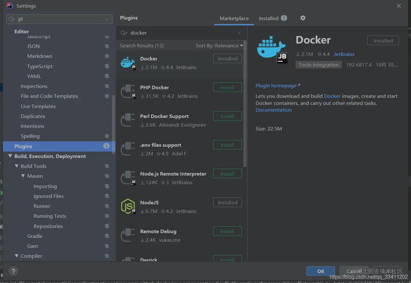
Task: Click the copy icon next to Spelling
Action: (x=107, y=136)
